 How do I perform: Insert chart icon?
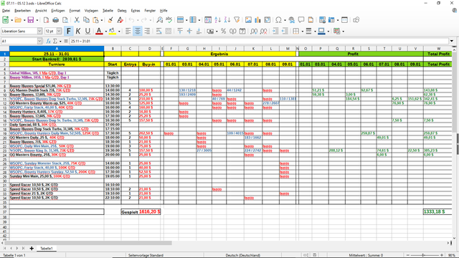pyautogui.click(x=257, y=20)
